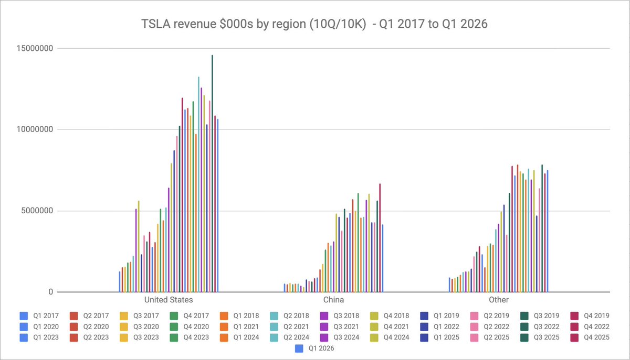The width and height of the screenshot is (630, 360).
Task: Select the 'Q2 2022' legend label
Action: 497,326
